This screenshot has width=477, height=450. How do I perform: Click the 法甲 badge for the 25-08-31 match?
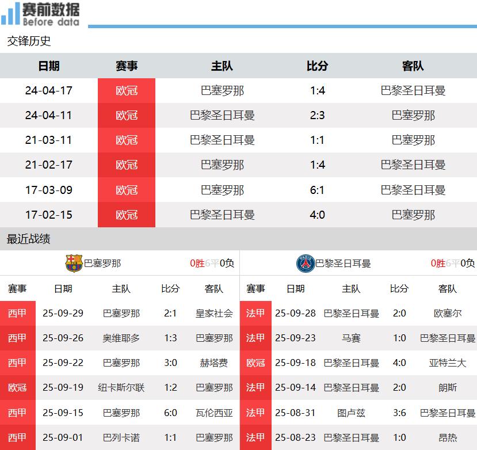coord(255,413)
